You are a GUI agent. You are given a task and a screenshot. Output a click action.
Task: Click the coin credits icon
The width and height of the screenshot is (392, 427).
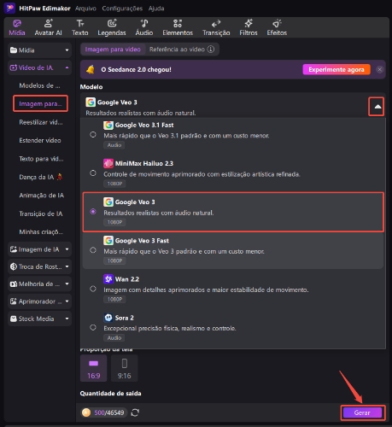[86, 412]
